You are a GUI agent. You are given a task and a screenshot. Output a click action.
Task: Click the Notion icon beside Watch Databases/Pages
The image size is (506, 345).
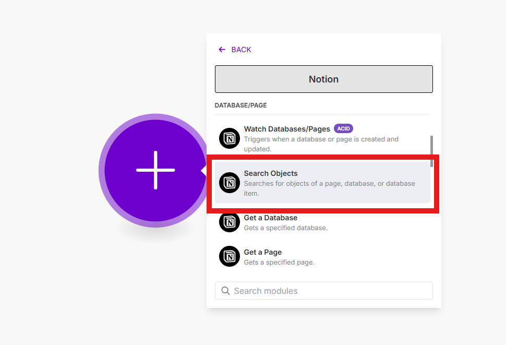(x=230, y=138)
